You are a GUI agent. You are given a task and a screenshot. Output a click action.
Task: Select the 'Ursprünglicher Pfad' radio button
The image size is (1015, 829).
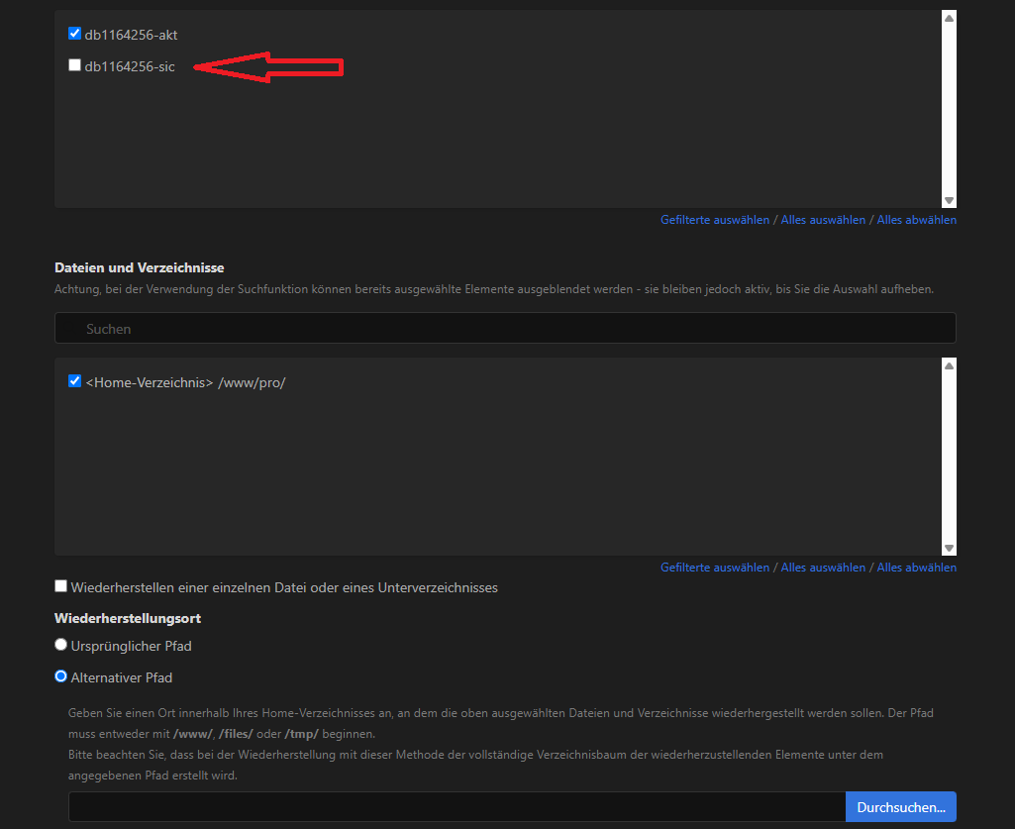click(61, 645)
